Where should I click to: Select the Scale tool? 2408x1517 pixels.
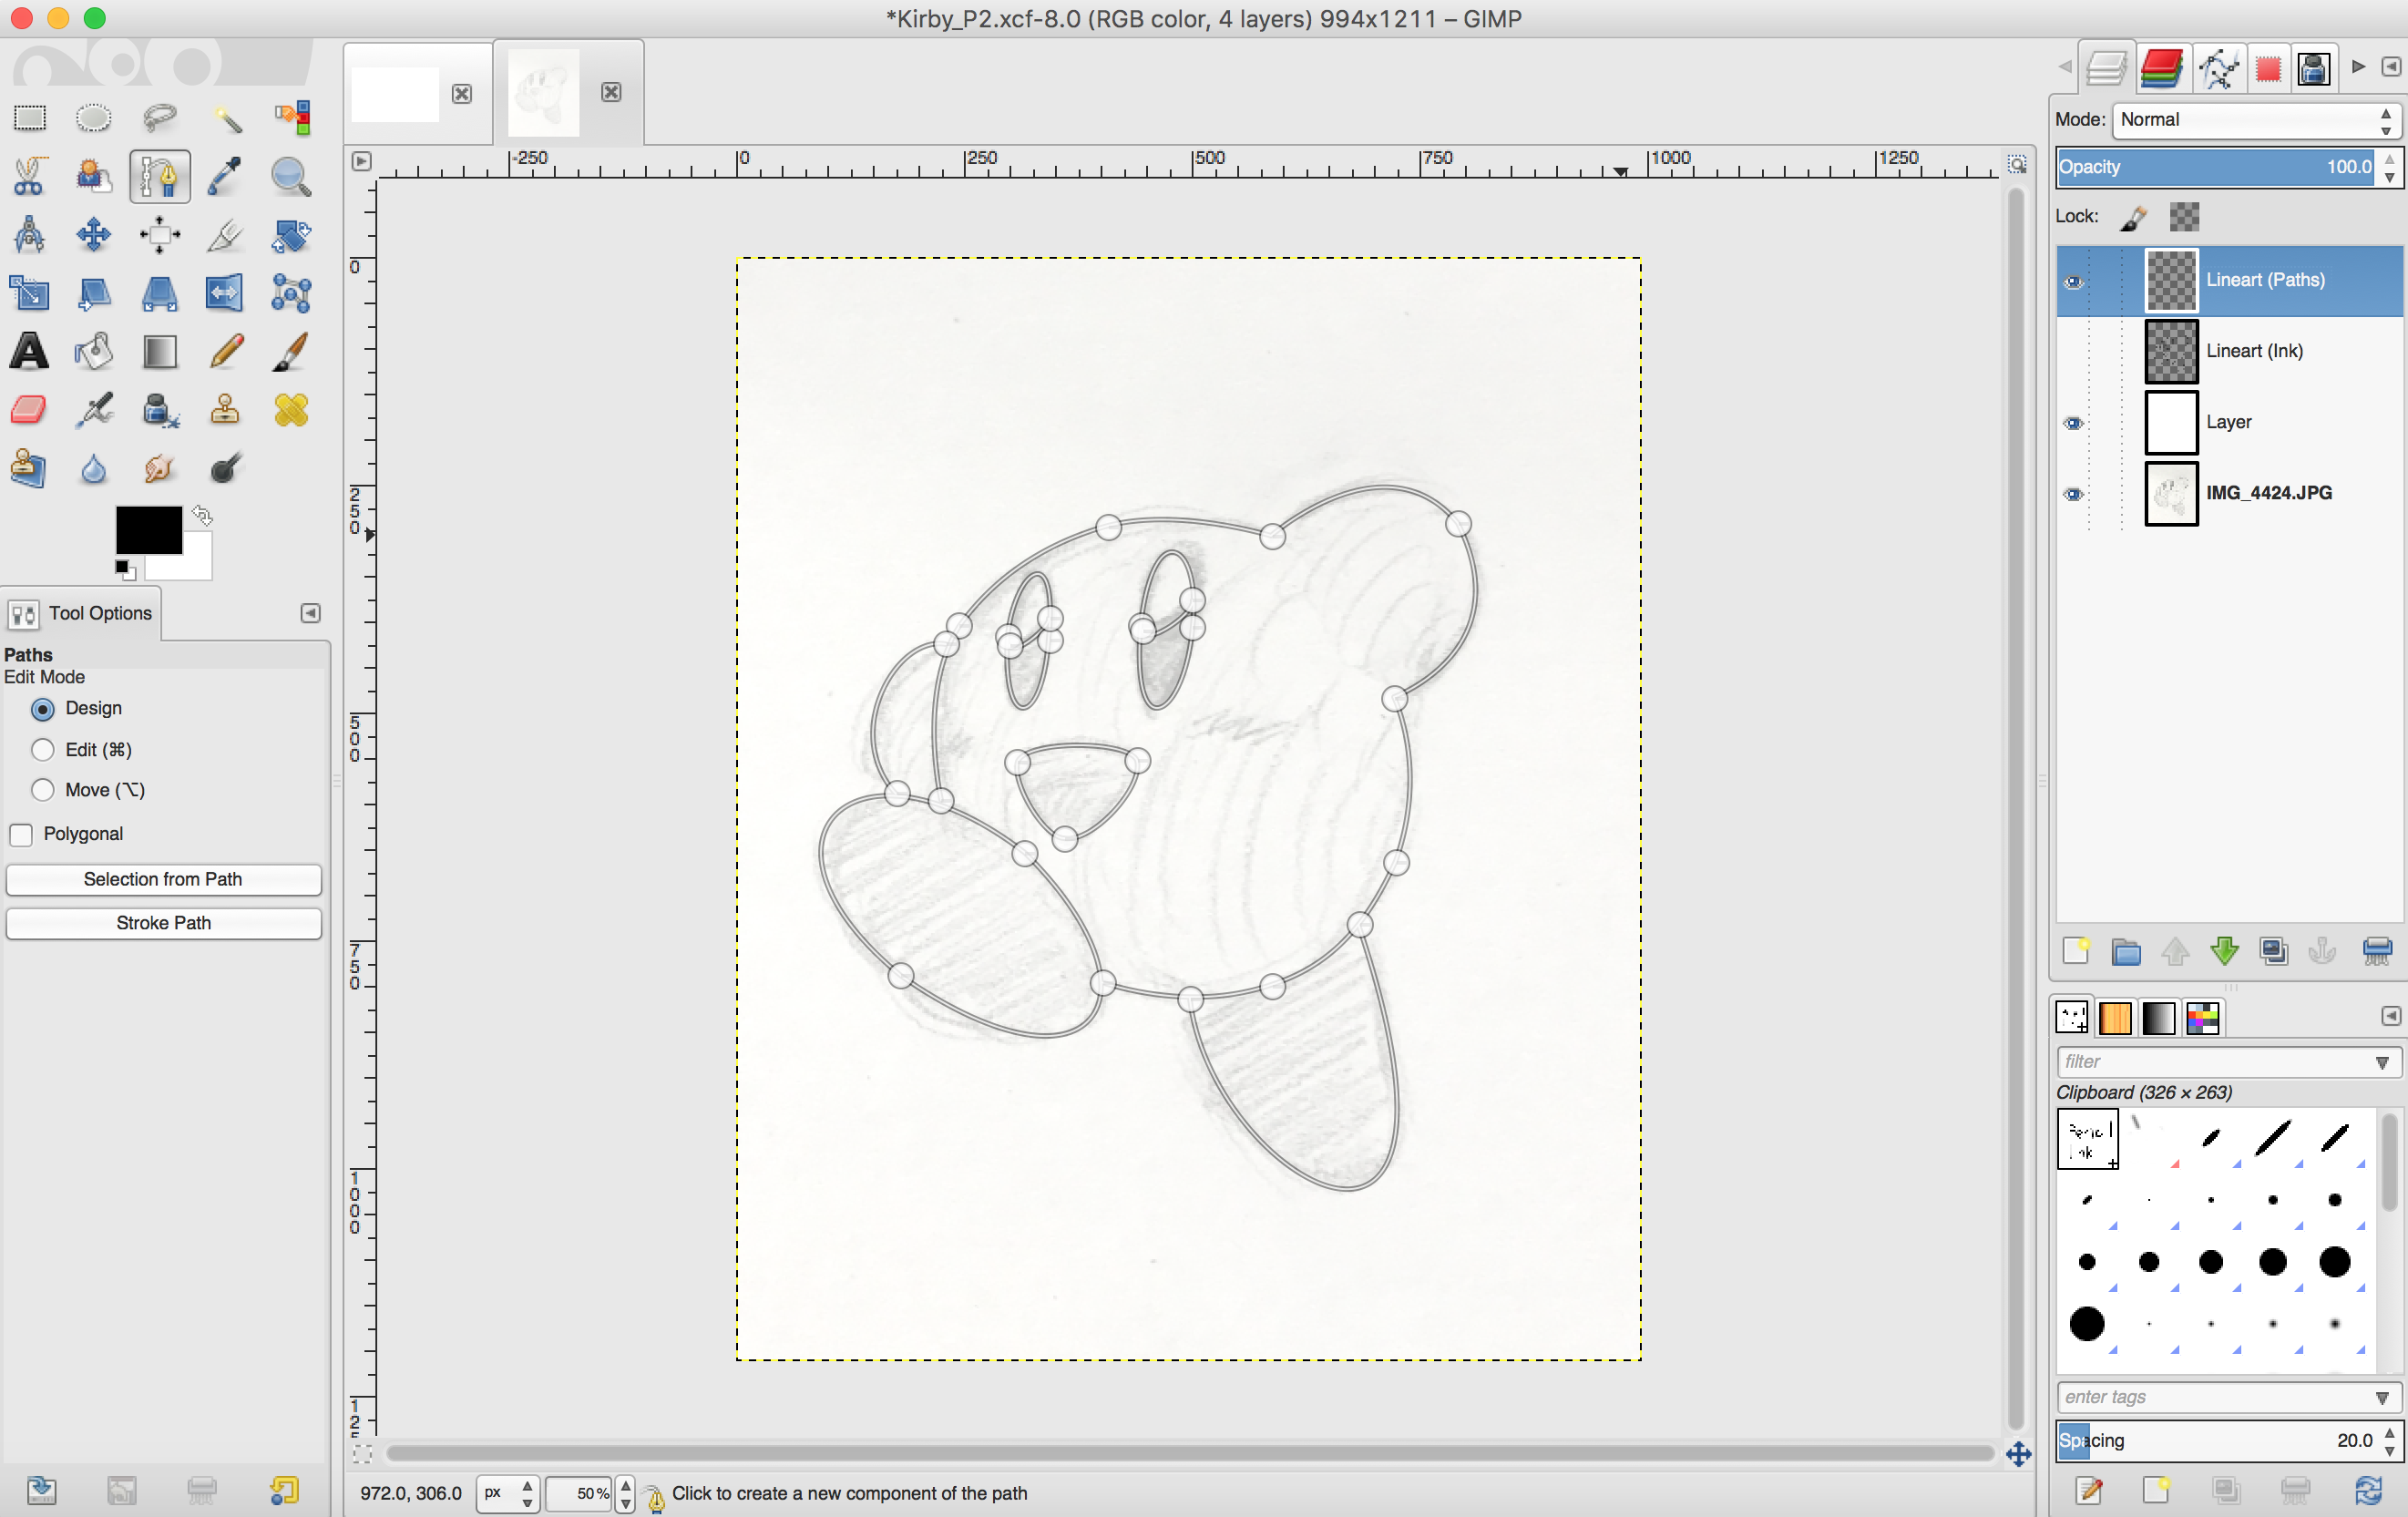point(30,293)
